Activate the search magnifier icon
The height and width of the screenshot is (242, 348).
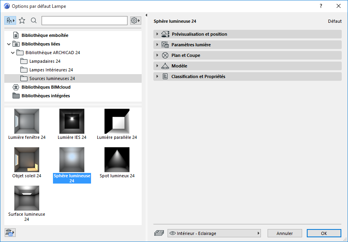tap(34, 20)
